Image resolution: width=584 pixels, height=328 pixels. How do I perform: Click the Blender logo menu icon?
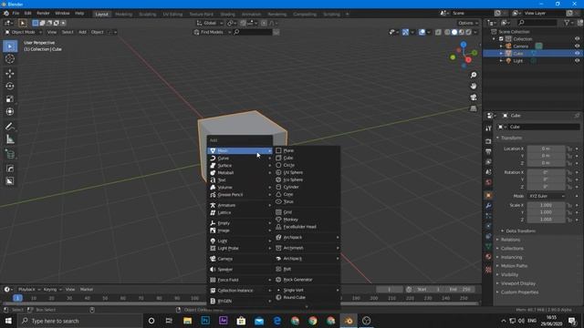6,14
